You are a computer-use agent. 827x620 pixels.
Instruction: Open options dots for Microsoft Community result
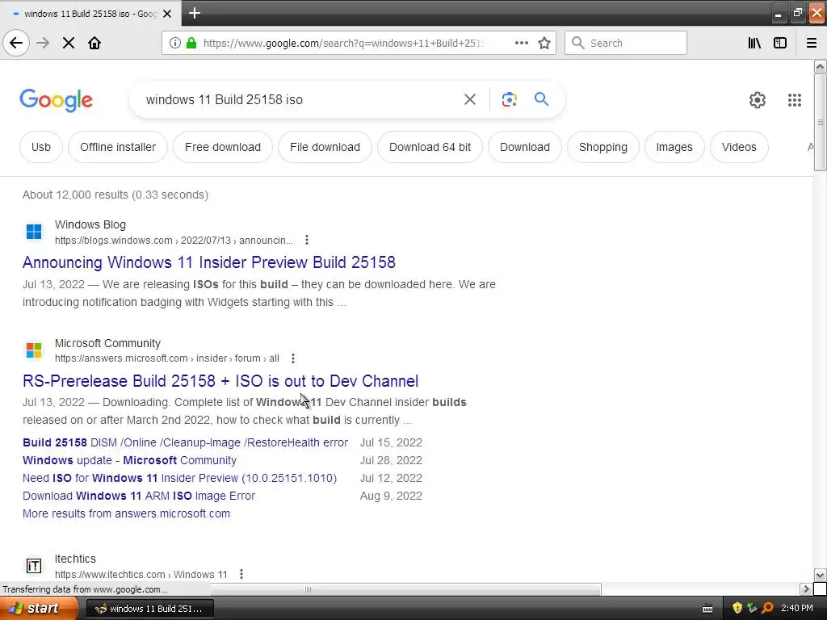coord(292,358)
